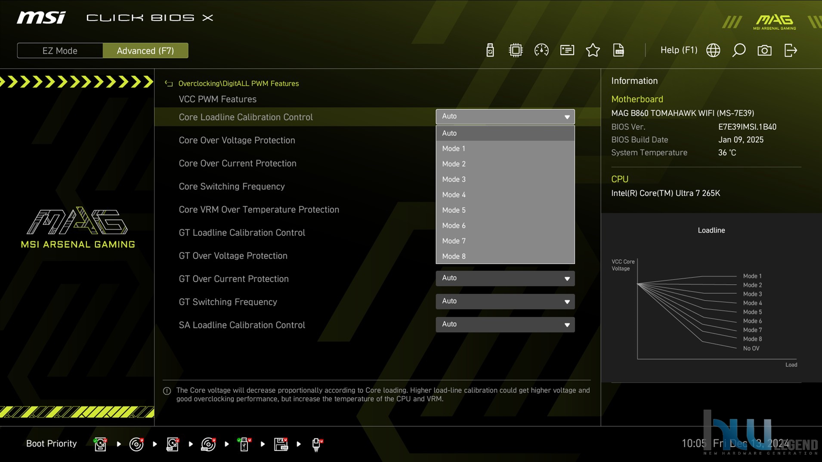Take a screenshot using camera icon
Viewport: 822px width, 462px height.
tap(765, 50)
